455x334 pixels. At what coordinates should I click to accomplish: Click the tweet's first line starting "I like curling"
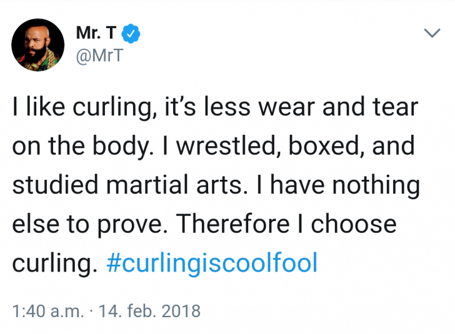coord(214,107)
